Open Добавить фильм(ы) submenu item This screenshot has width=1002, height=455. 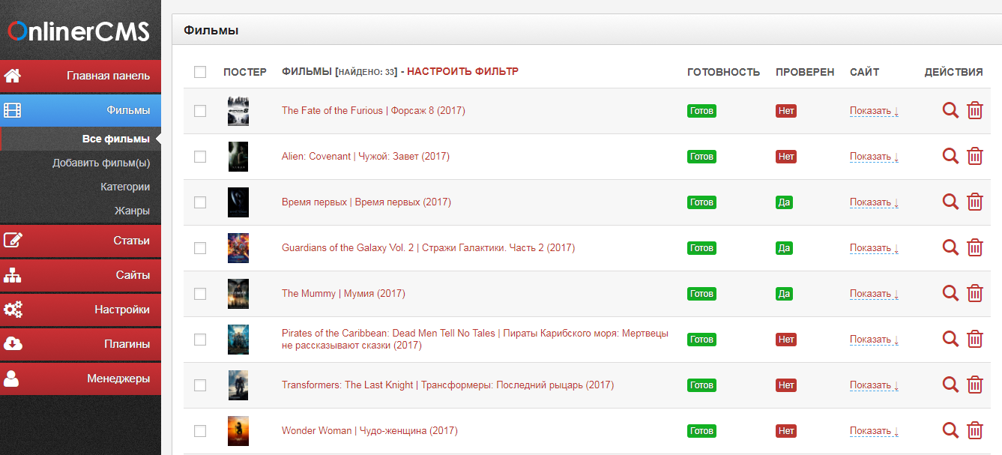[x=101, y=163]
